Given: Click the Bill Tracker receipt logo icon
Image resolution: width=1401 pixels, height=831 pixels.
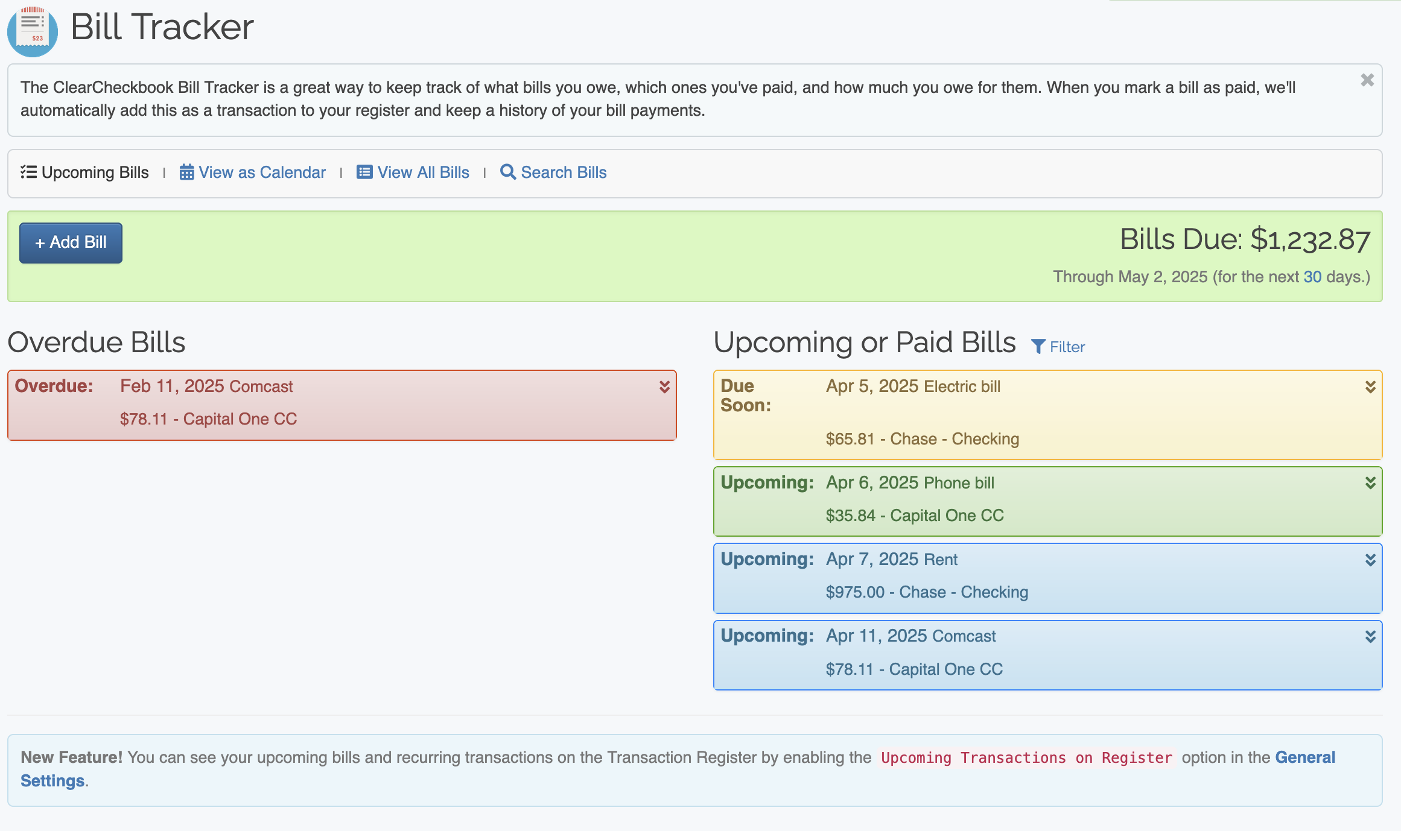Looking at the screenshot, I should point(33,31).
